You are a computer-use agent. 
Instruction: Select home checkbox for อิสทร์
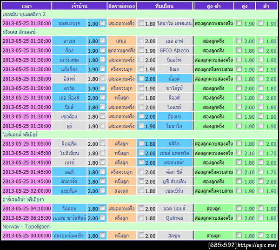coord(102,78)
